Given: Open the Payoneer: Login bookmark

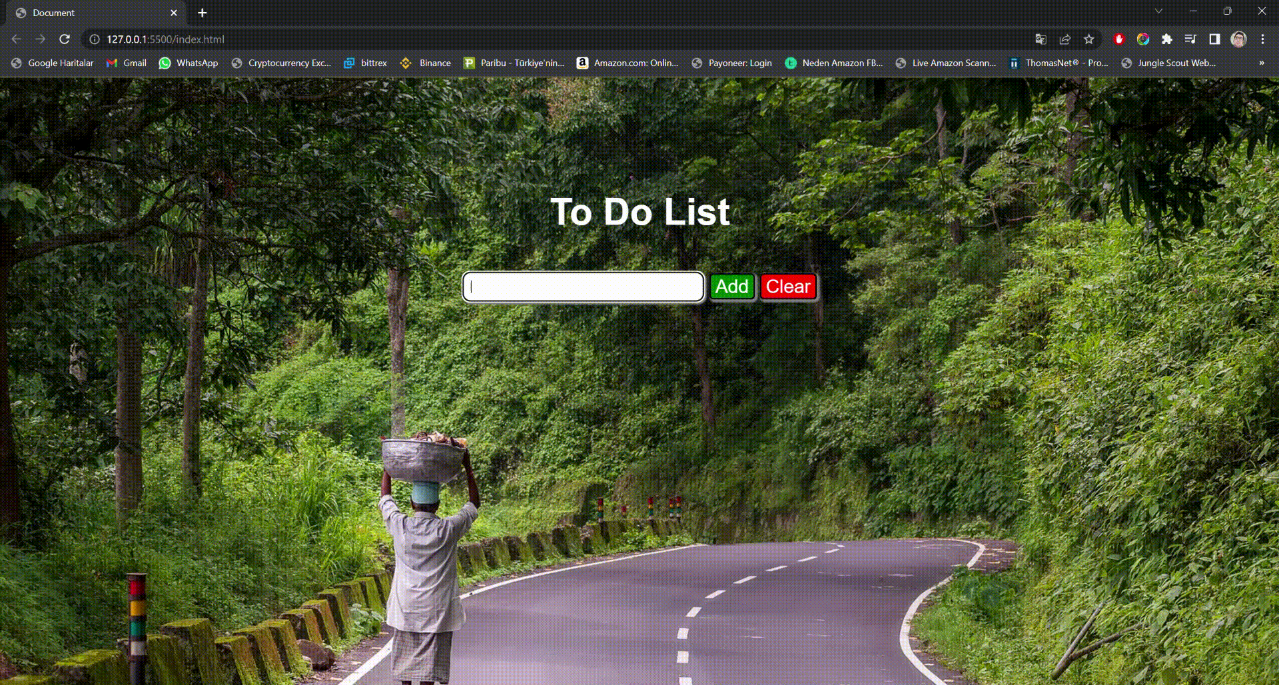Looking at the screenshot, I should [x=732, y=63].
